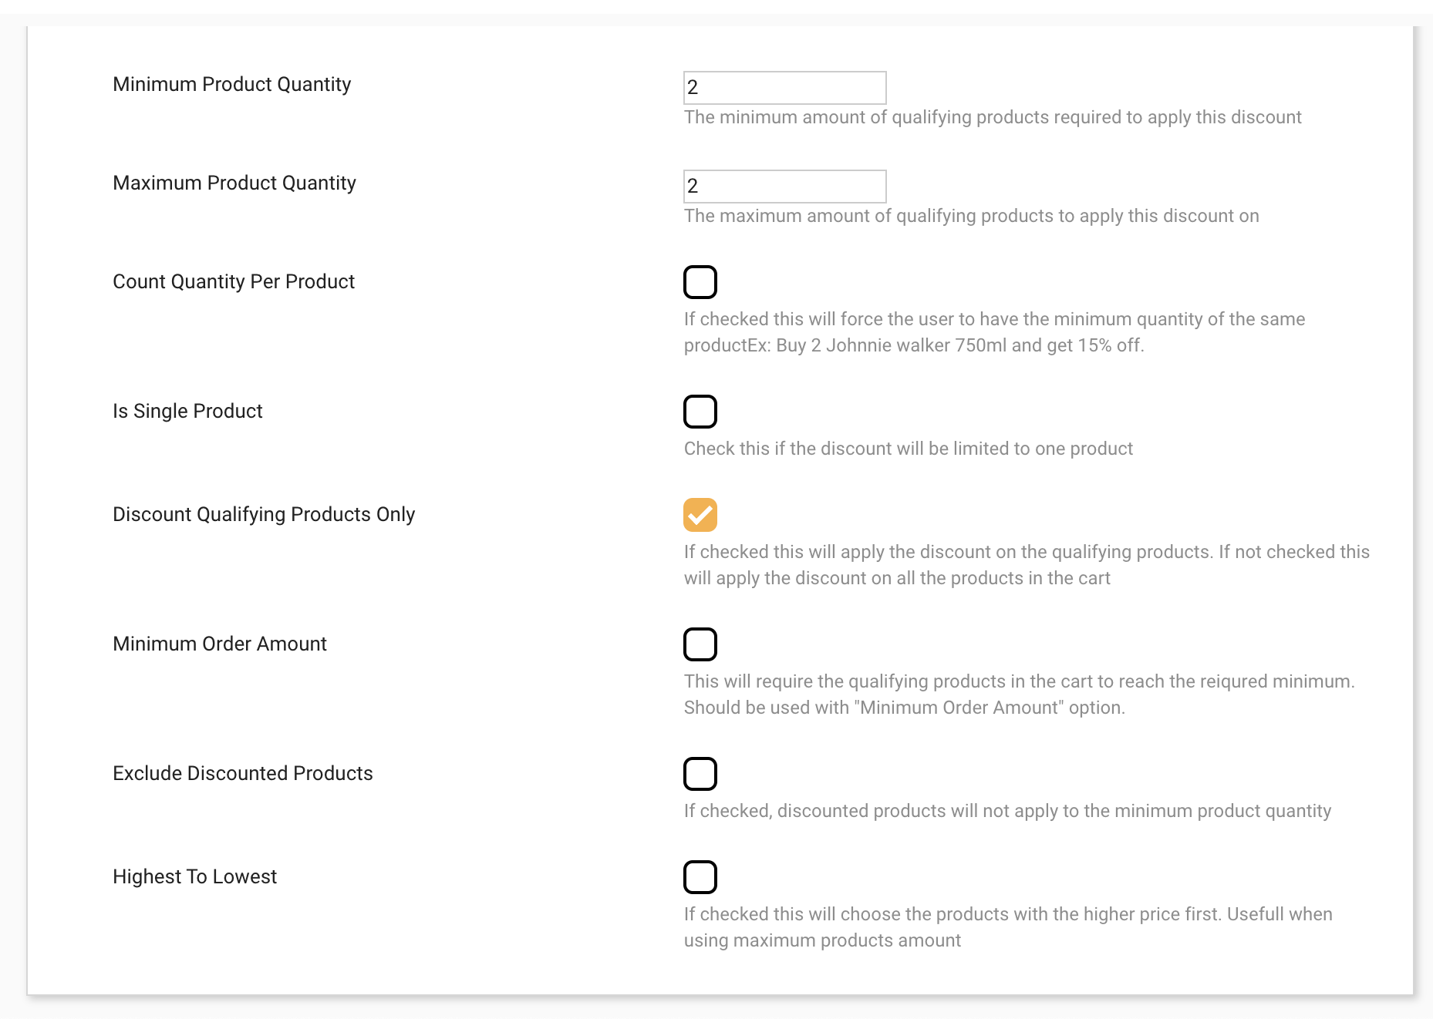The height and width of the screenshot is (1019, 1433).
Task: Click the Highest To Lowest label
Action: (x=194, y=876)
